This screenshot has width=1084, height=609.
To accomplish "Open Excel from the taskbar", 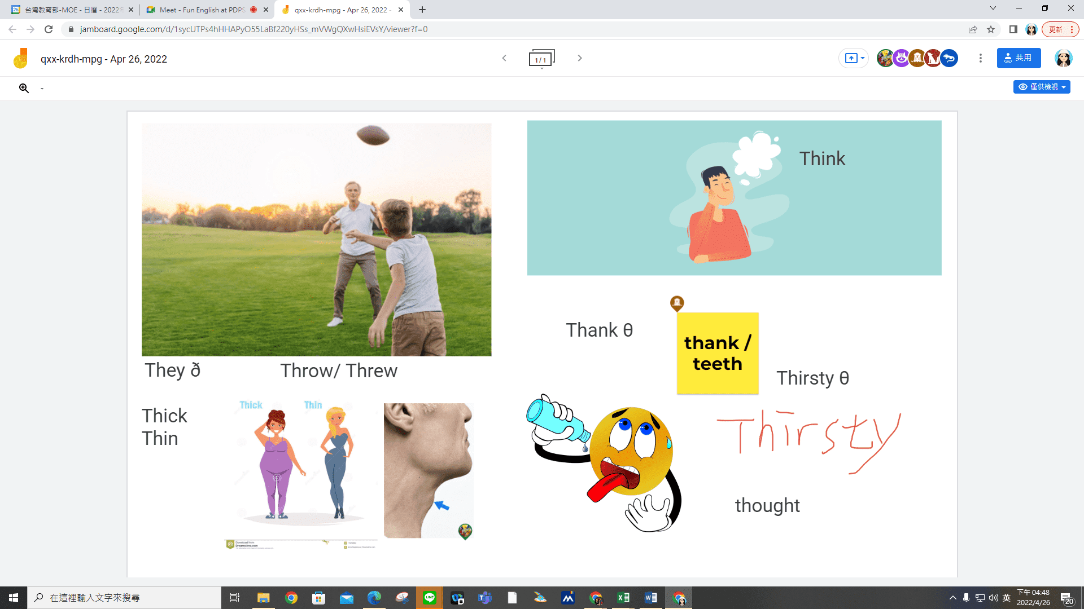I will pos(623,598).
